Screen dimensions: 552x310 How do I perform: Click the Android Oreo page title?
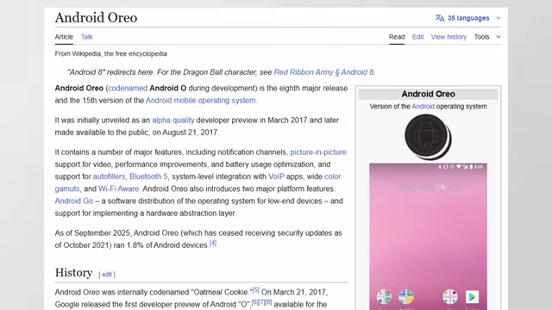coord(96,17)
